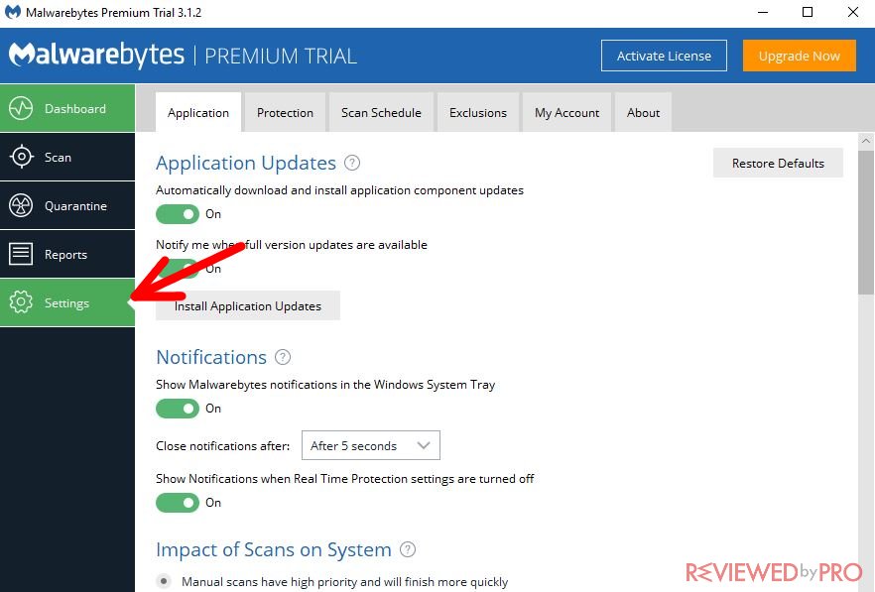875x592 pixels.
Task: Open the My Account tab
Action: click(567, 112)
